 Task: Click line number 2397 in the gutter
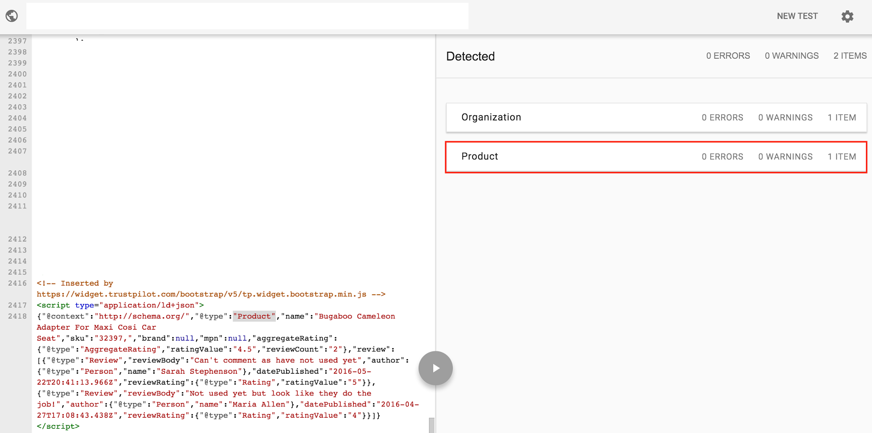[17, 41]
